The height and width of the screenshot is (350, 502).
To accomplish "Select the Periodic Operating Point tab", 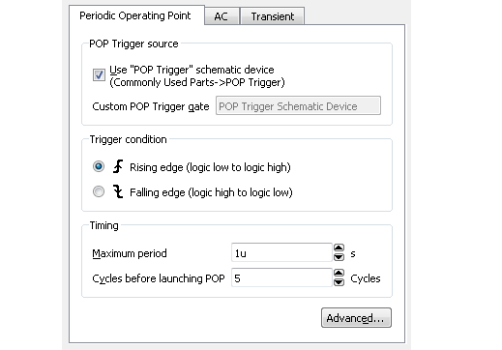I will [135, 15].
